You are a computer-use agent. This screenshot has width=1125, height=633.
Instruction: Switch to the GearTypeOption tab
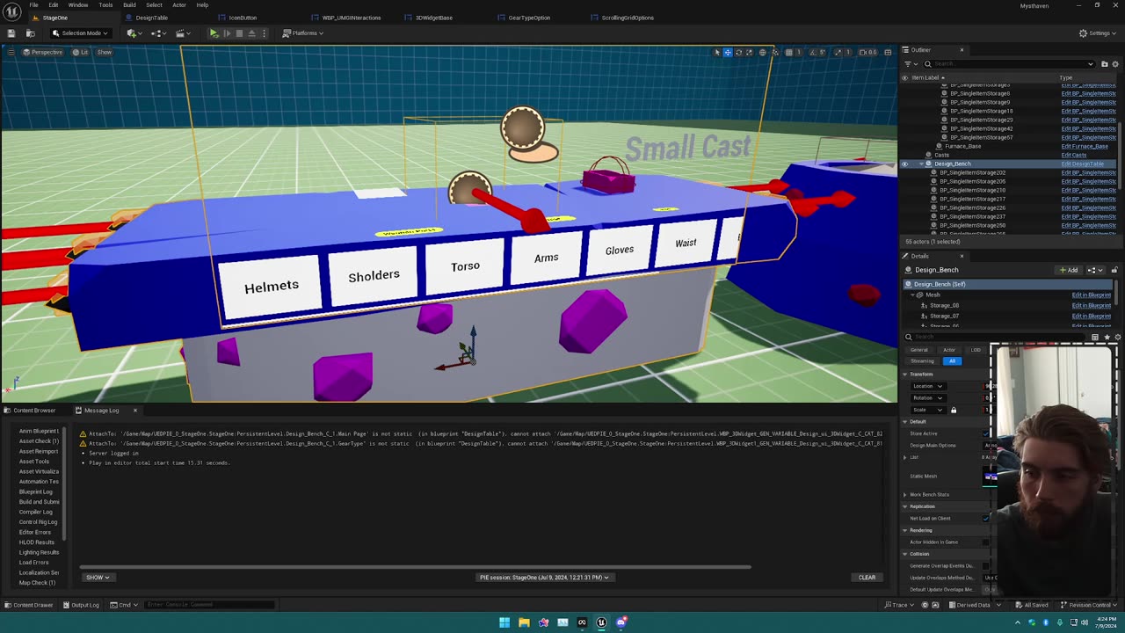[x=529, y=18]
